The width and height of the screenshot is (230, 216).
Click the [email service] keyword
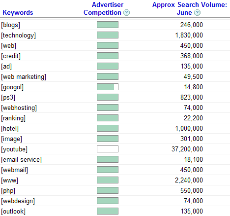[x=22, y=160]
